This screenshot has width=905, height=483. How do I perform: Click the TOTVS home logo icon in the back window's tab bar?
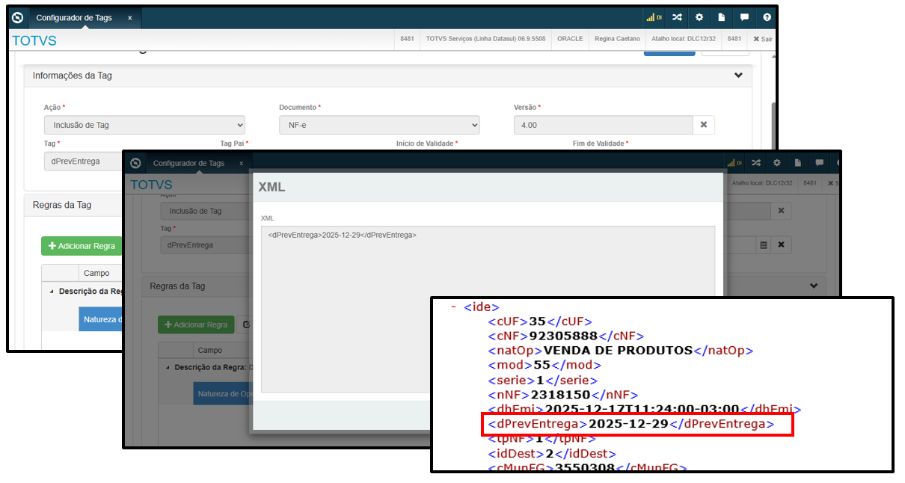coord(18,17)
